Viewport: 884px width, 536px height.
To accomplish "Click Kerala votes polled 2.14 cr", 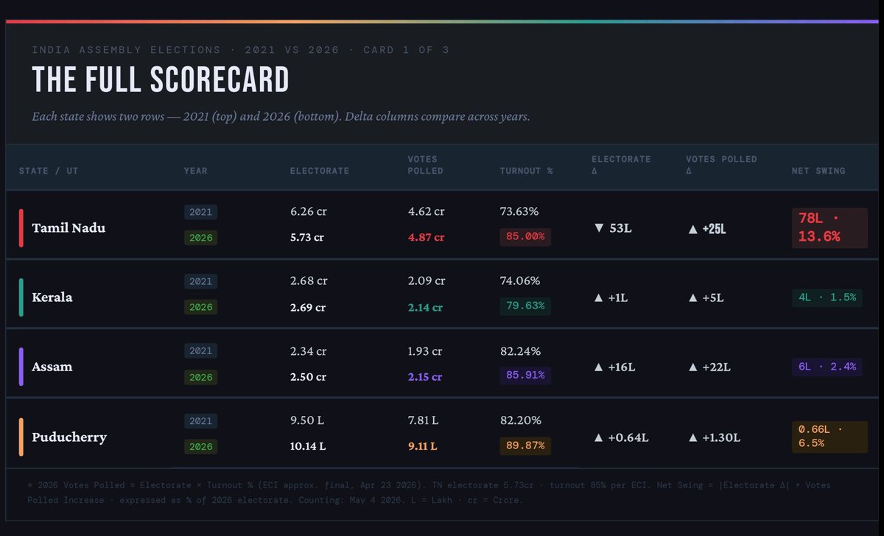I will pyautogui.click(x=425, y=307).
